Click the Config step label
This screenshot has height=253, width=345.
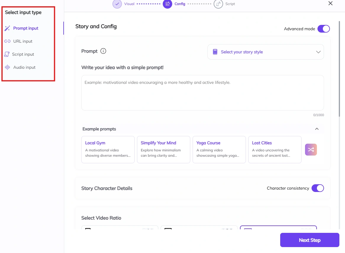point(180,4)
